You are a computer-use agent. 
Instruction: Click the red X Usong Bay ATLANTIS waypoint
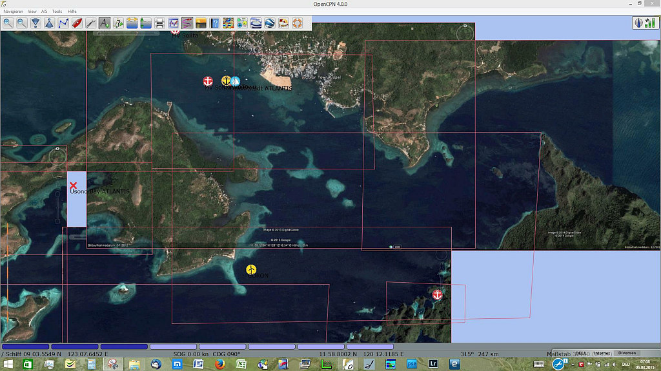(x=73, y=185)
